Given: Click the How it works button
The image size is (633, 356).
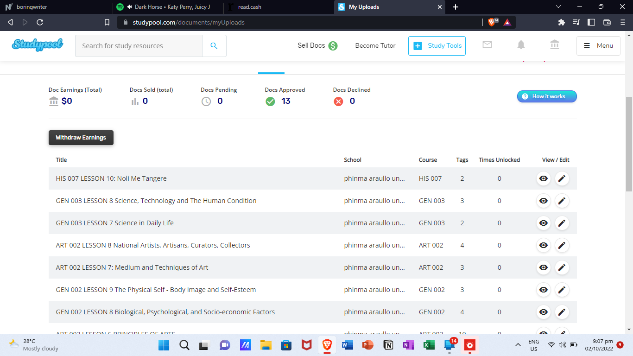Looking at the screenshot, I should [x=547, y=96].
